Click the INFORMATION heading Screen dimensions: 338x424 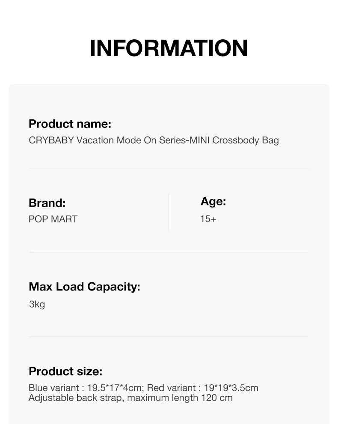coord(169,48)
